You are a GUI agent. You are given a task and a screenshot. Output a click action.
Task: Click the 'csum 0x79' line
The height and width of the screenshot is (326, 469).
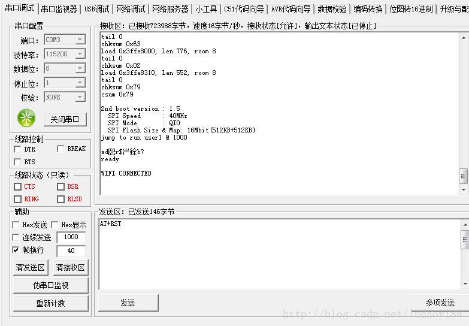click(117, 94)
